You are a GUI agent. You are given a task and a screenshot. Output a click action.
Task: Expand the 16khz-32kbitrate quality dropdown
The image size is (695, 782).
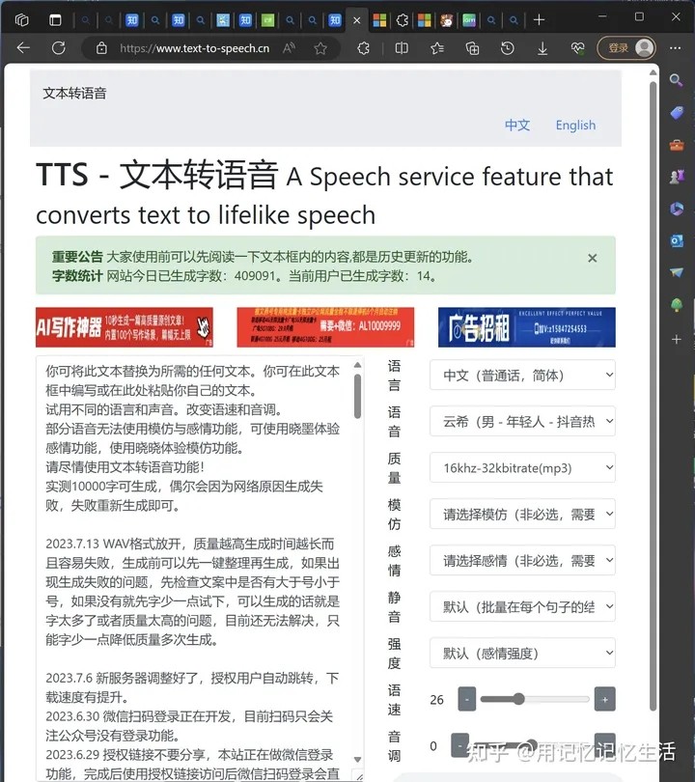tap(521, 468)
